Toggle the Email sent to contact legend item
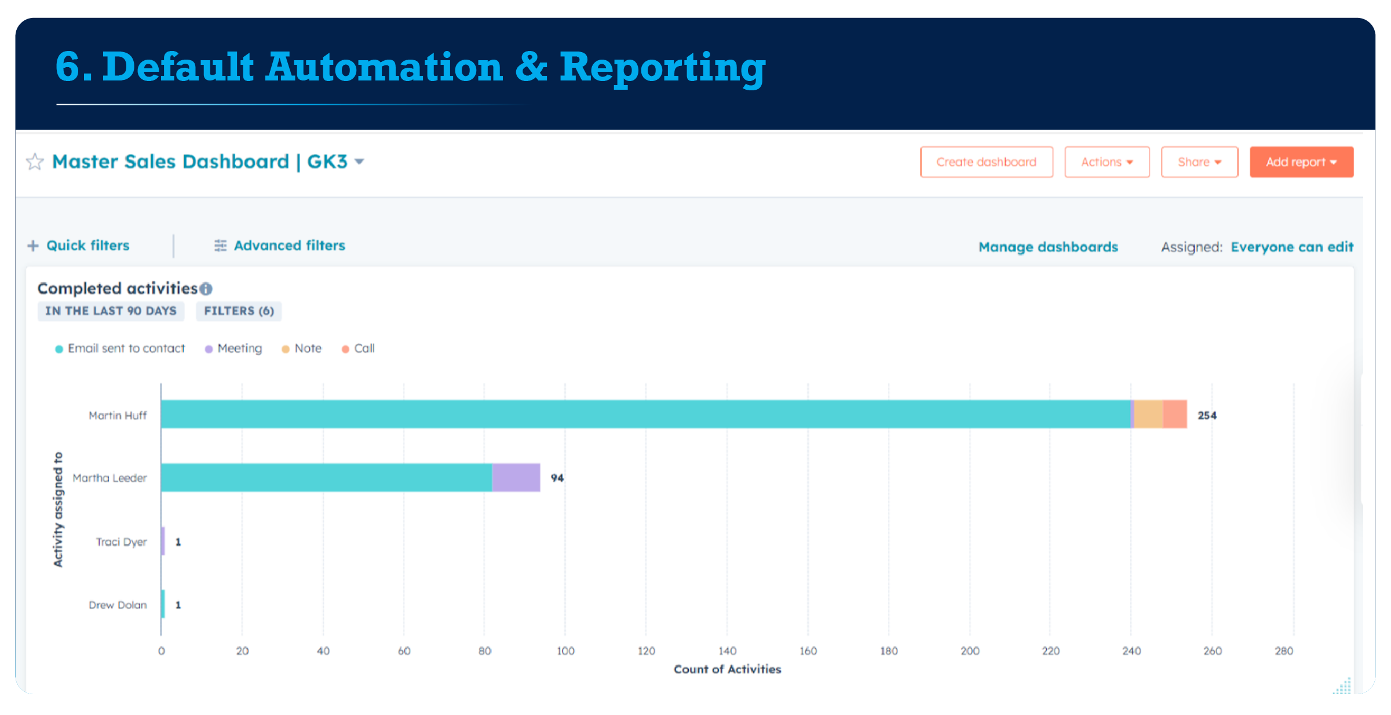This screenshot has height=715, width=1391. (120, 349)
